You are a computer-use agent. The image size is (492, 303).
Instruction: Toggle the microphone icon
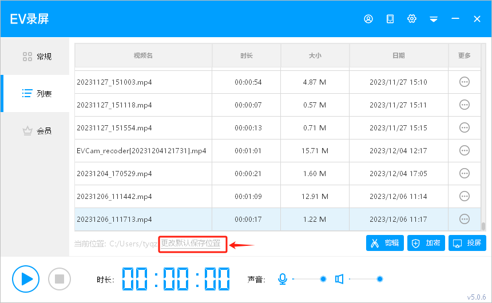pos(282,279)
